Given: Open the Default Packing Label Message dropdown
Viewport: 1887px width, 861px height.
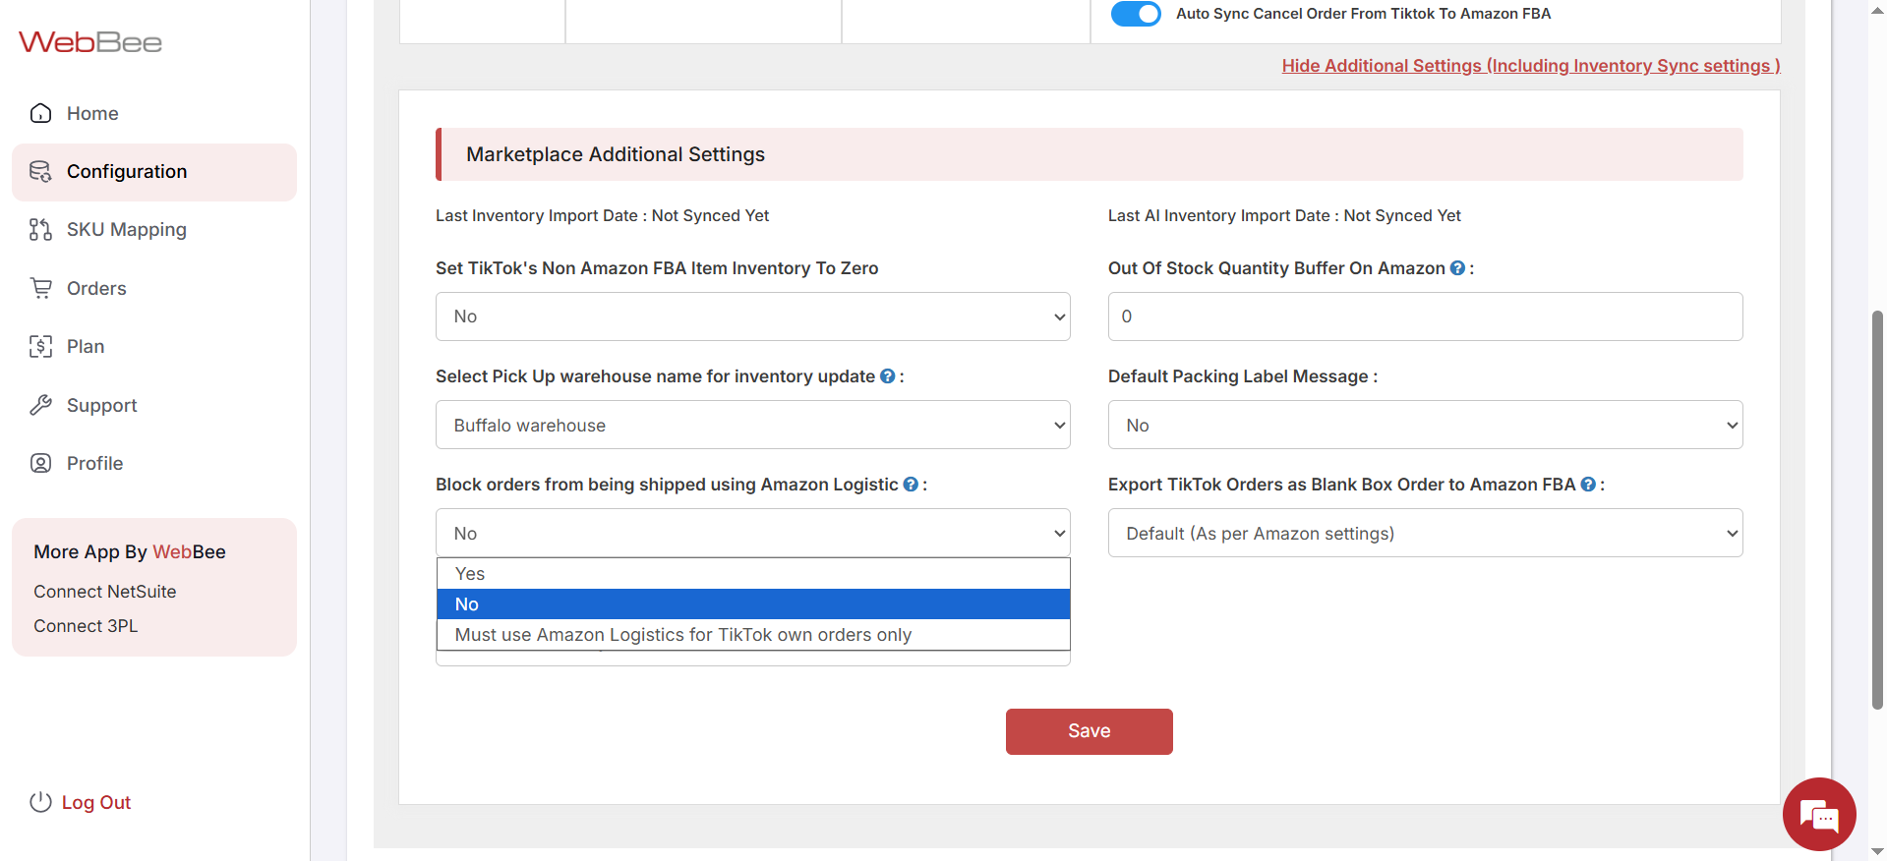Looking at the screenshot, I should (x=1424, y=425).
